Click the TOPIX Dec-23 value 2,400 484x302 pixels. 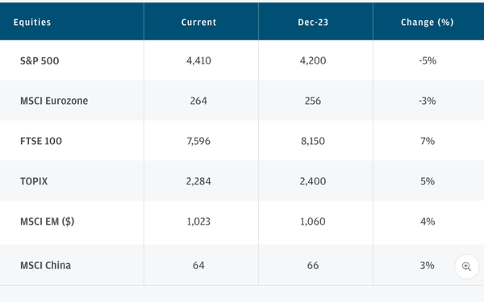click(x=313, y=181)
